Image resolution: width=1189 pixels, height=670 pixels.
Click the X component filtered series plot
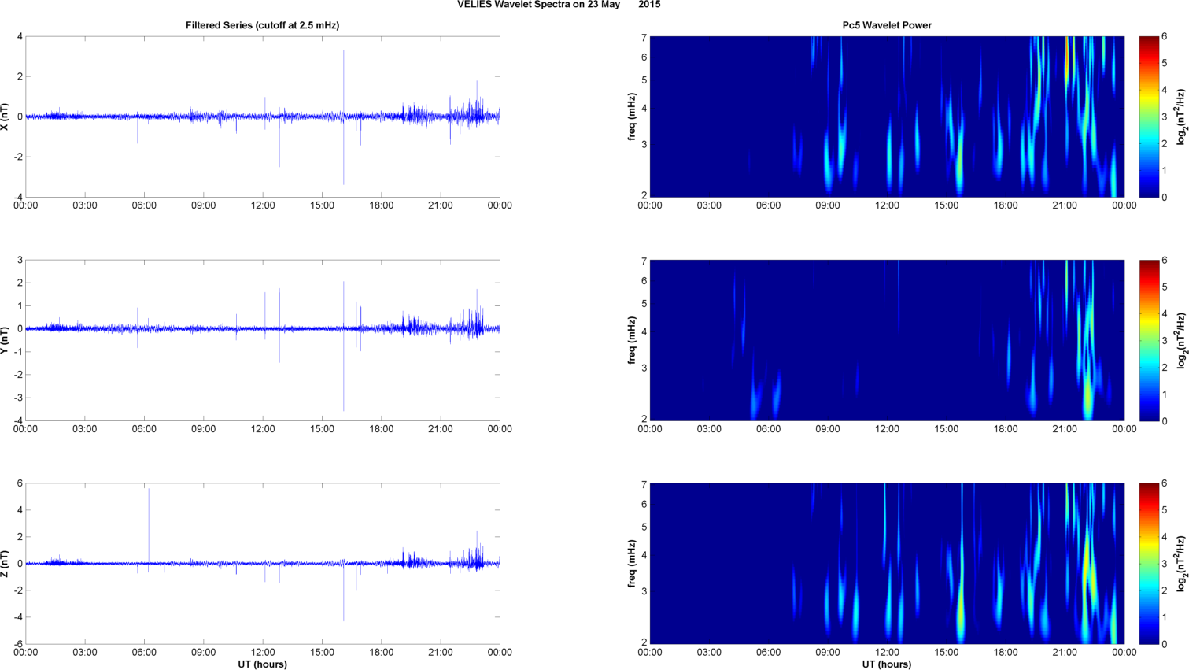click(263, 117)
